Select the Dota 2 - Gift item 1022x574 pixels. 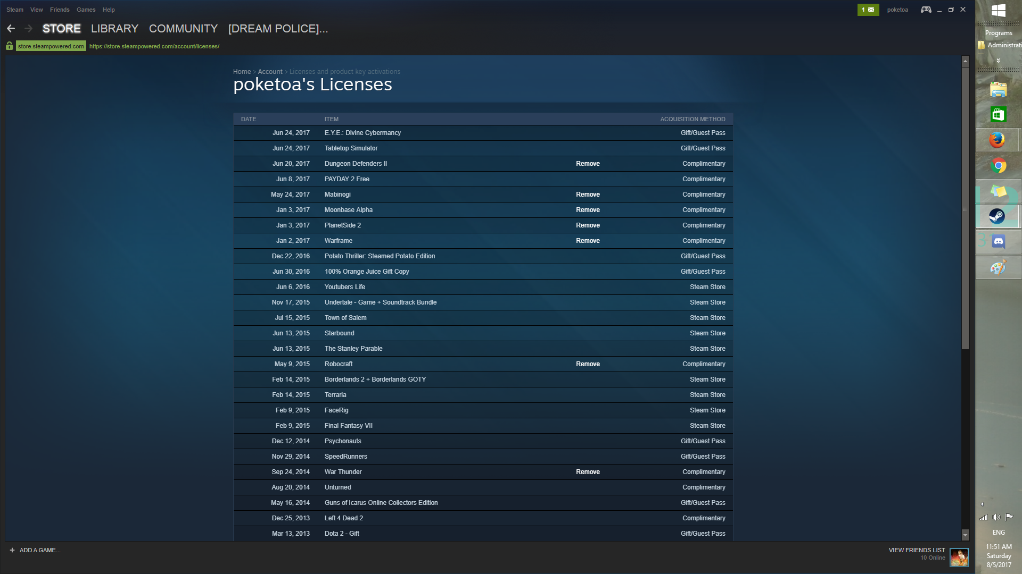341,534
